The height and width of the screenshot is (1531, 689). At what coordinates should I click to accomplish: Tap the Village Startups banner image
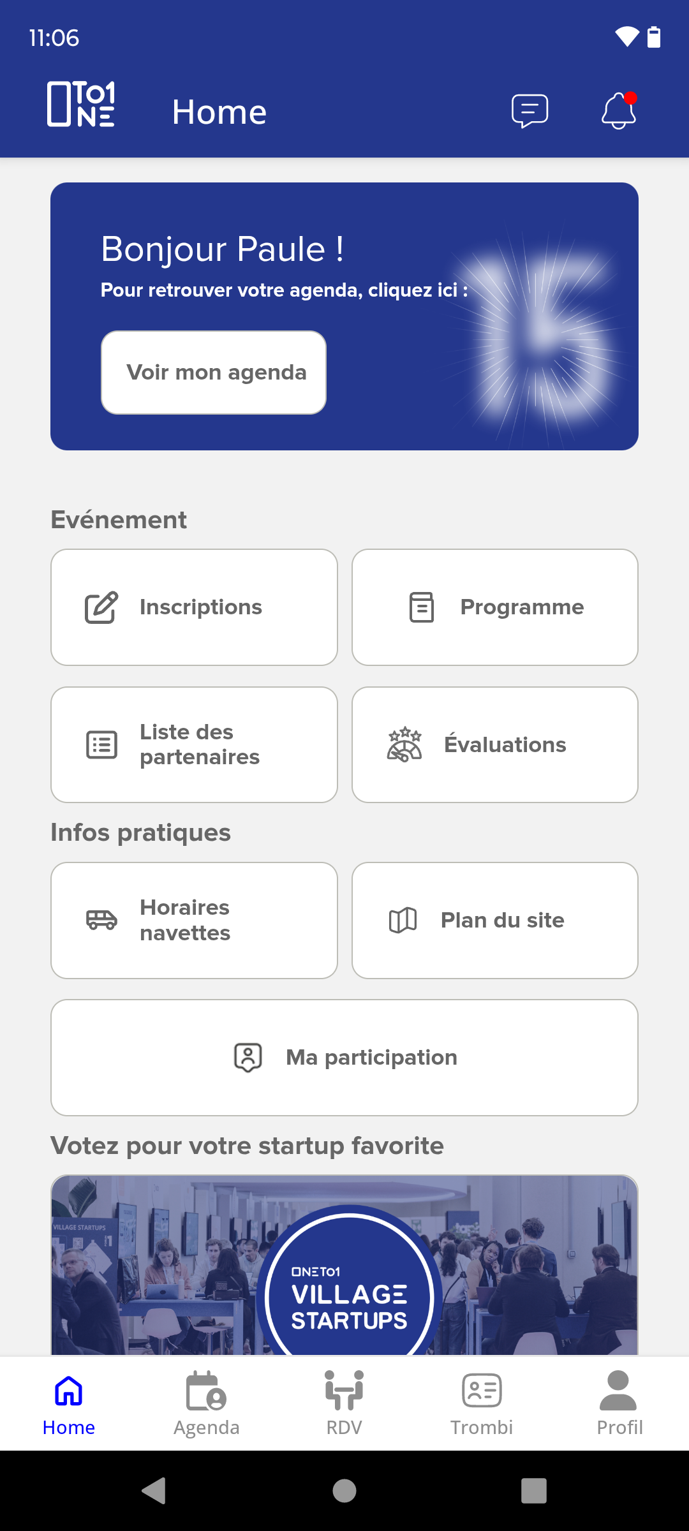344,1266
